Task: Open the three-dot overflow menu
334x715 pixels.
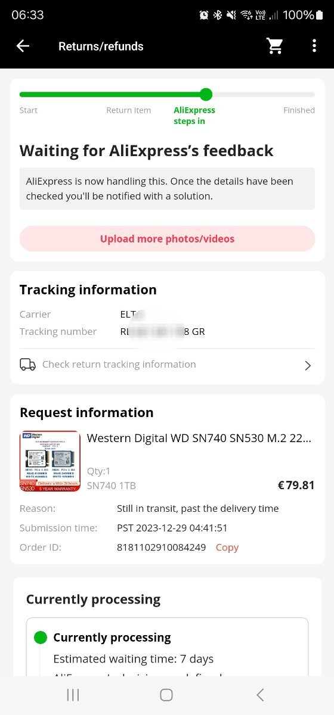Action: [314, 46]
